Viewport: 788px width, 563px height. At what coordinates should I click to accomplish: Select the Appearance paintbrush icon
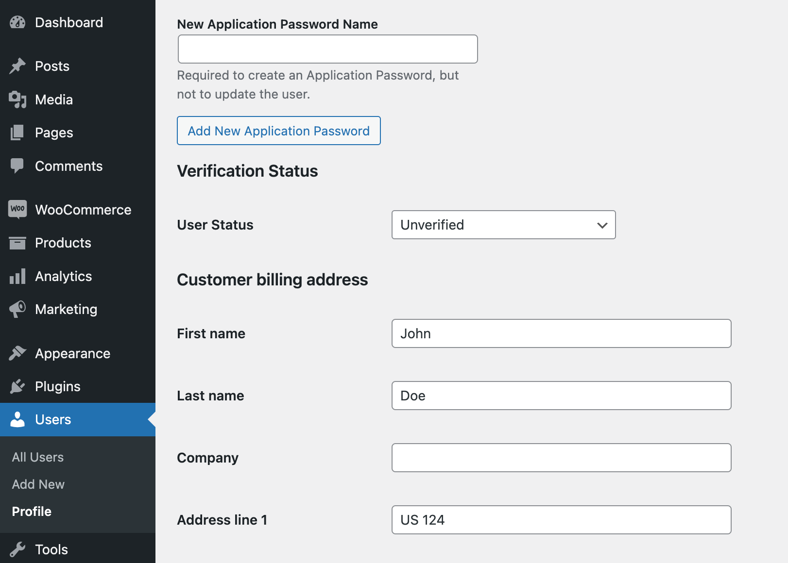tap(17, 353)
